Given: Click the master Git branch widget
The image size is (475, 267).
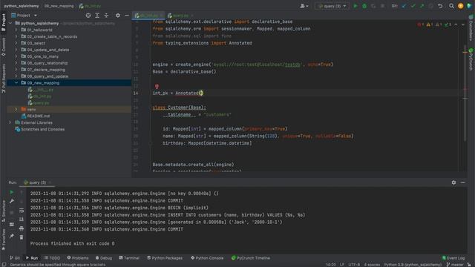Looking at the screenshot, I should pyautogui.click(x=455, y=265).
